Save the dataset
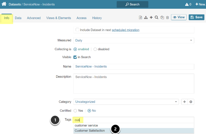This screenshot has height=134, width=206. point(196,17)
